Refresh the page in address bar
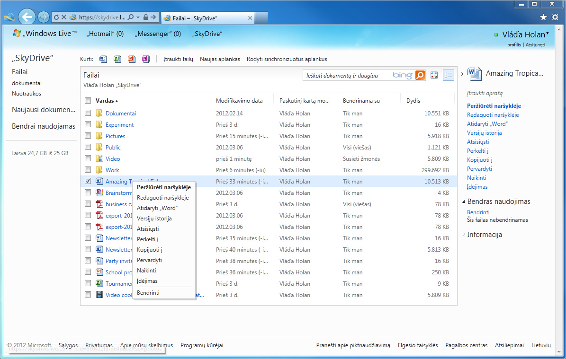The width and height of the screenshot is (566, 359). [x=56, y=17]
